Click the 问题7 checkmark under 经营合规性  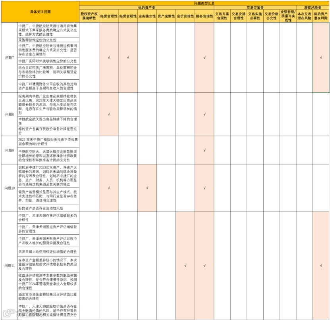tap(128, 57)
